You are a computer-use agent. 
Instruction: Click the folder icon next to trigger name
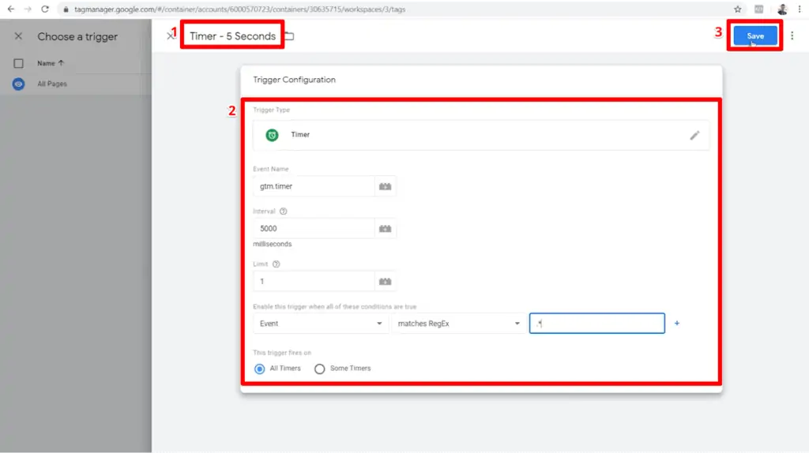point(289,36)
